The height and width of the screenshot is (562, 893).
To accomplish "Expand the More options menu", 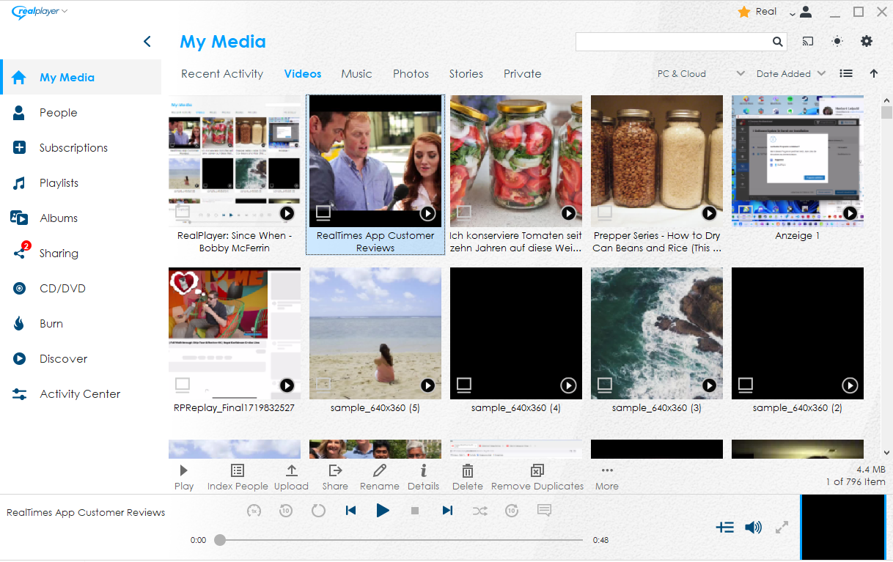I will 607,477.
